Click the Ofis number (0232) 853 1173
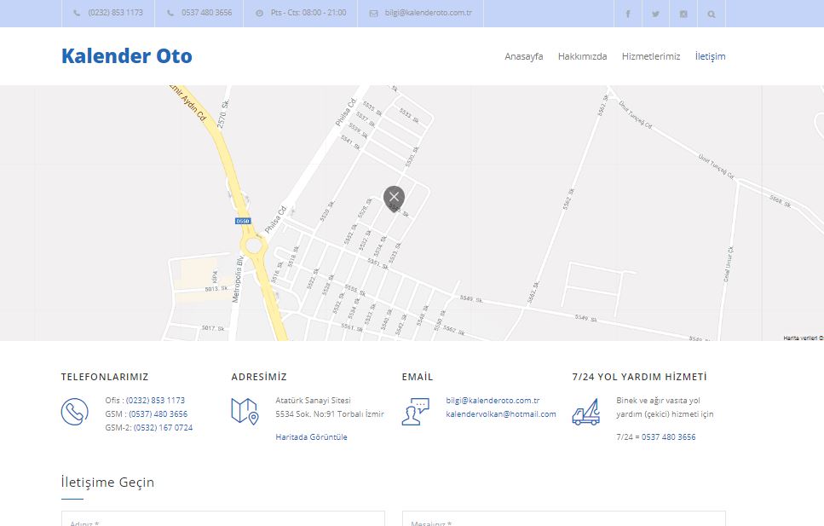824x526 pixels. click(x=156, y=401)
